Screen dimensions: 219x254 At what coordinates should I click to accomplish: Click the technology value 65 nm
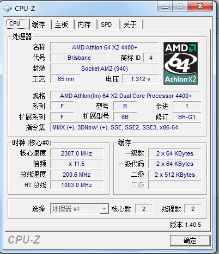tap(65, 79)
